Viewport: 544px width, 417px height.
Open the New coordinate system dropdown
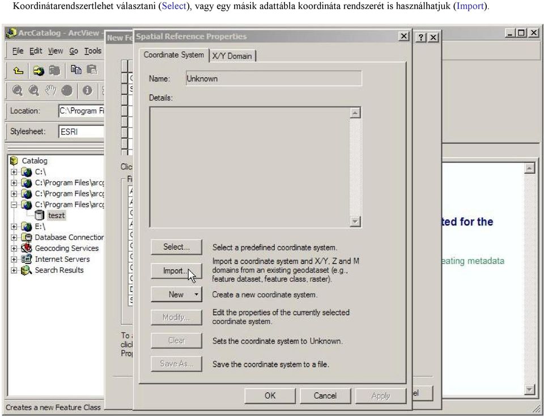(x=176, y=295)
